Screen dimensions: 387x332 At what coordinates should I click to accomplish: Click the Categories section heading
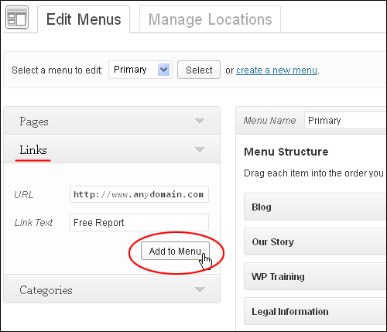coord(46,290)
